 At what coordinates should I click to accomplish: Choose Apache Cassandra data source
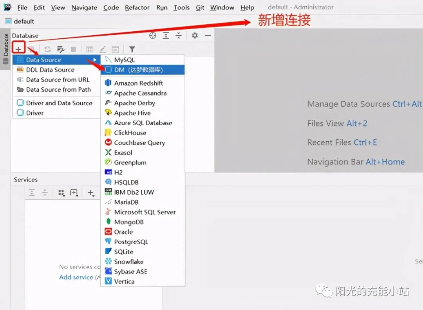click(x=143, y=93)
